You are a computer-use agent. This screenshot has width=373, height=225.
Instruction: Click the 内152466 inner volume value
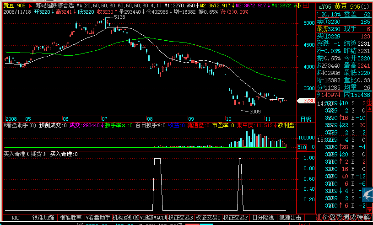pyautogui.click(x=357, y=95)
